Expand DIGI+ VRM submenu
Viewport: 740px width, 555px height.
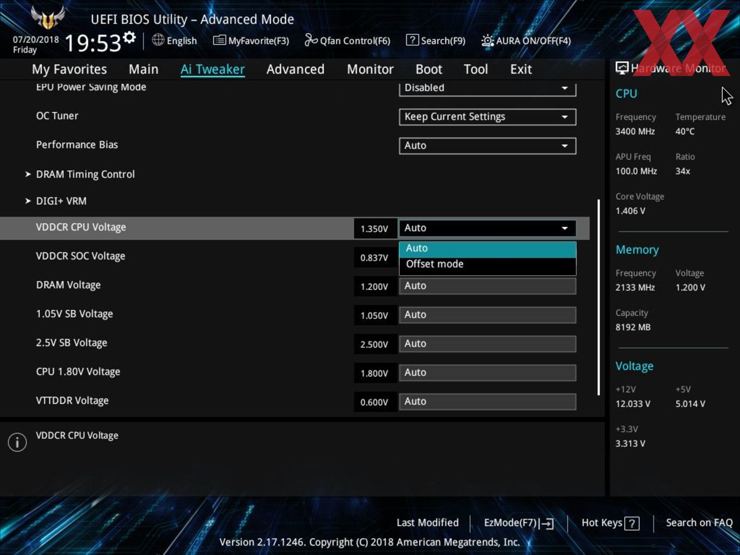click(x=61, y=201)
